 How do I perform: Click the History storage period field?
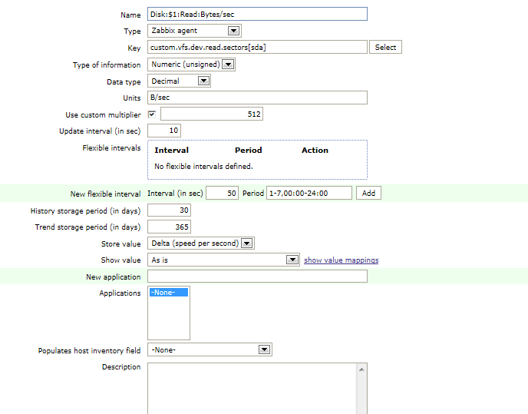[169, 210]
